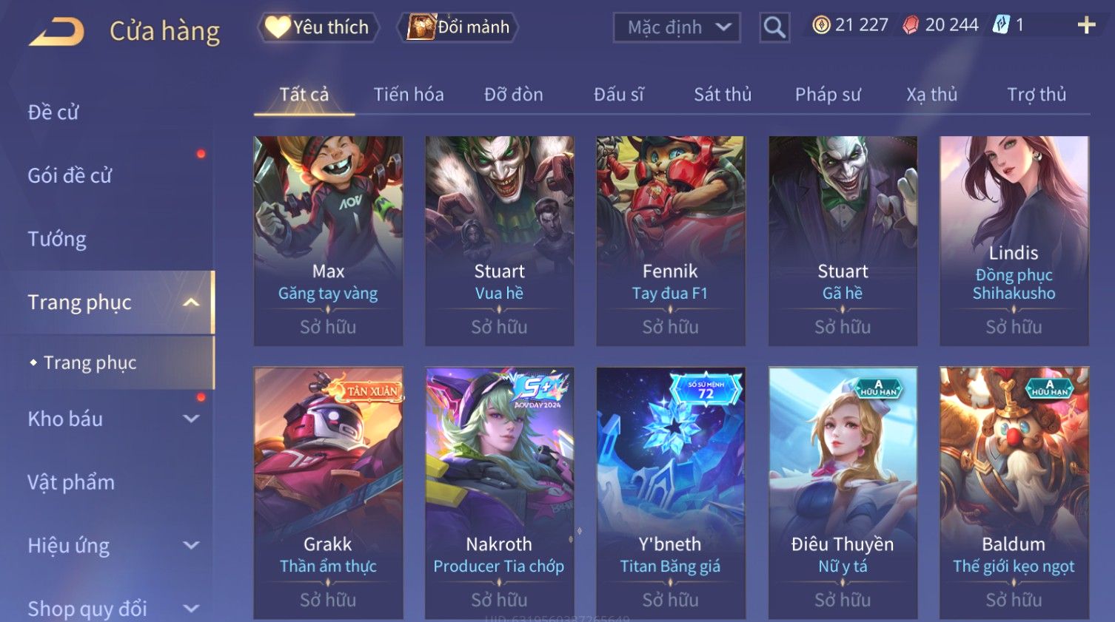Switch to the Tiến hóa tab

pyautogui.click(x=409, y=95)
